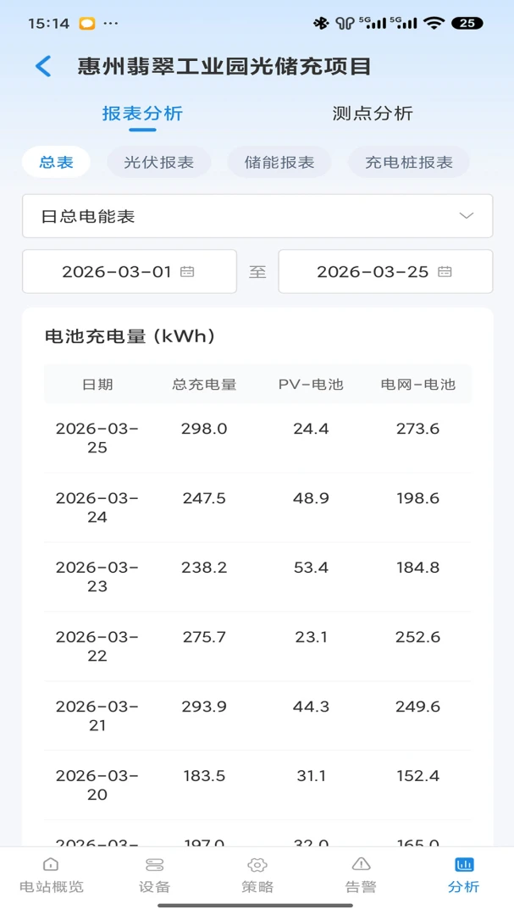Click the dropdown chevron arrow of report selector

pos(467,216)
